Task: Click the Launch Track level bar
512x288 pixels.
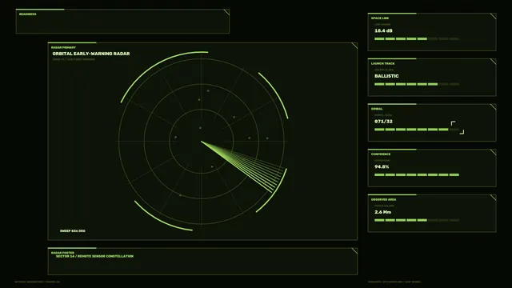Action: coord(417,84)
